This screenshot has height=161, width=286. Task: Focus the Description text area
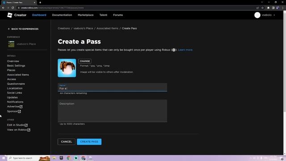click(112, 110)
